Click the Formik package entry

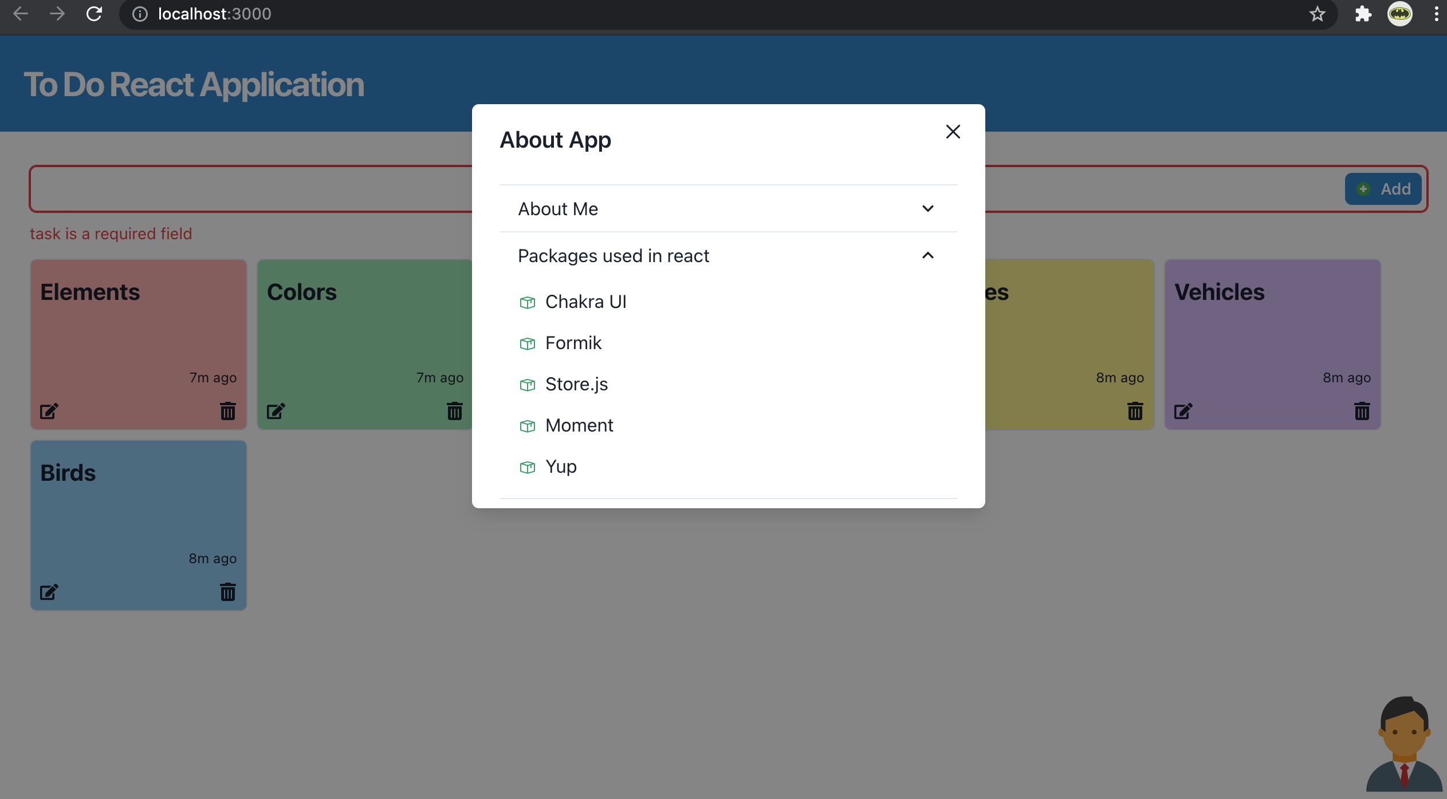[573, 343]
